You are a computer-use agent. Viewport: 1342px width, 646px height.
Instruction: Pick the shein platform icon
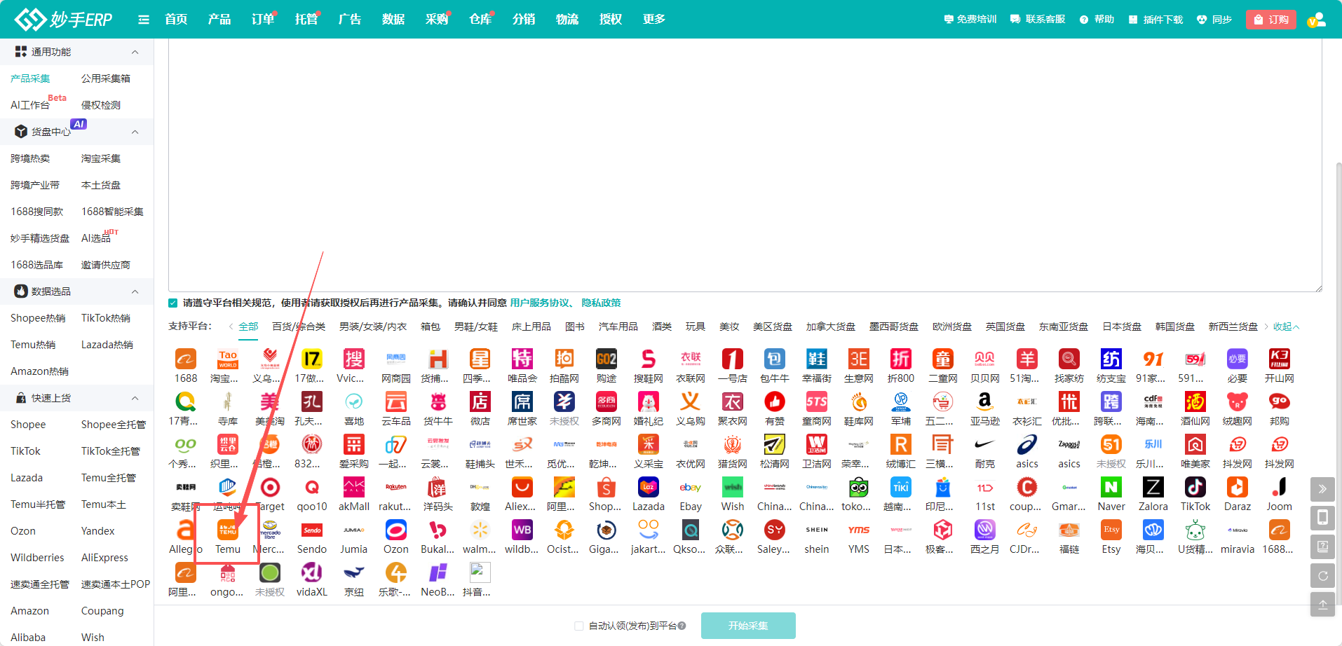817,530
